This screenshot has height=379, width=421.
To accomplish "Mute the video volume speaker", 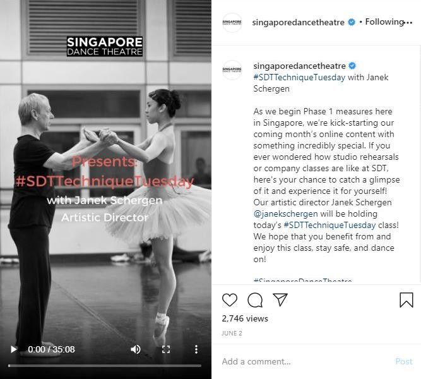I will (136, 349).
